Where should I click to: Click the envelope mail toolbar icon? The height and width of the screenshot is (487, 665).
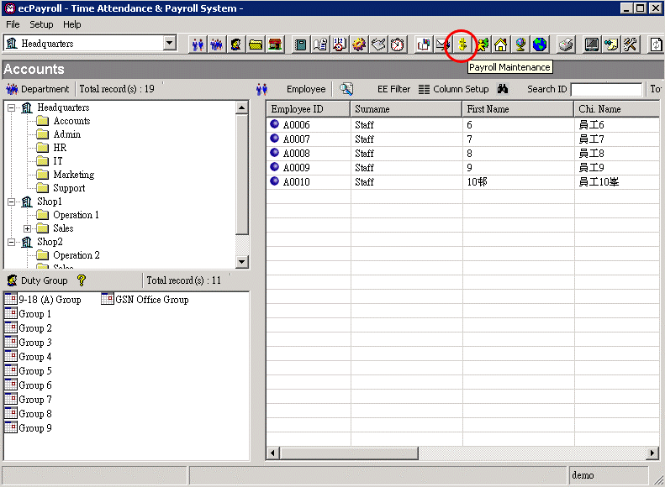point(442,45)
